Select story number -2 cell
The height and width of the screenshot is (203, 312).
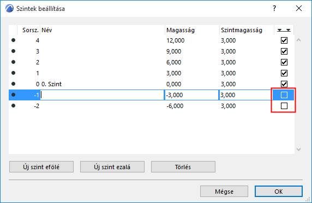click(x=37, y=106)
